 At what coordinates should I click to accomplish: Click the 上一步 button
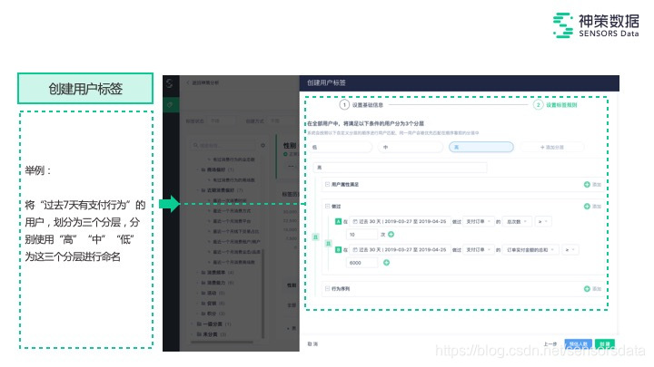(550, 344)
